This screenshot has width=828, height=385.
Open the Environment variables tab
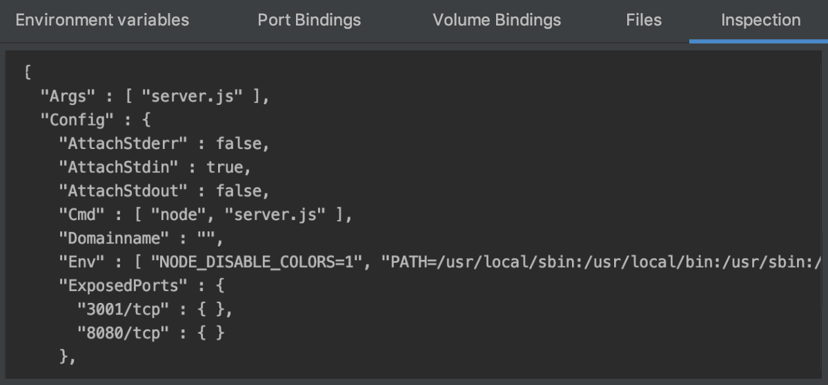coord(102,20)
